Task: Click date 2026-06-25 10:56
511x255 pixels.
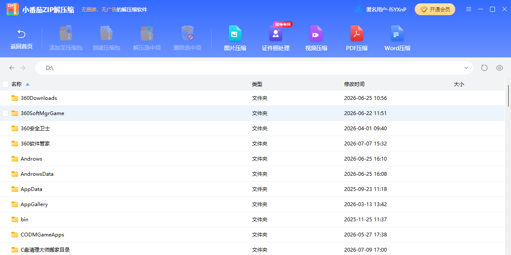Action: point(365,98)
